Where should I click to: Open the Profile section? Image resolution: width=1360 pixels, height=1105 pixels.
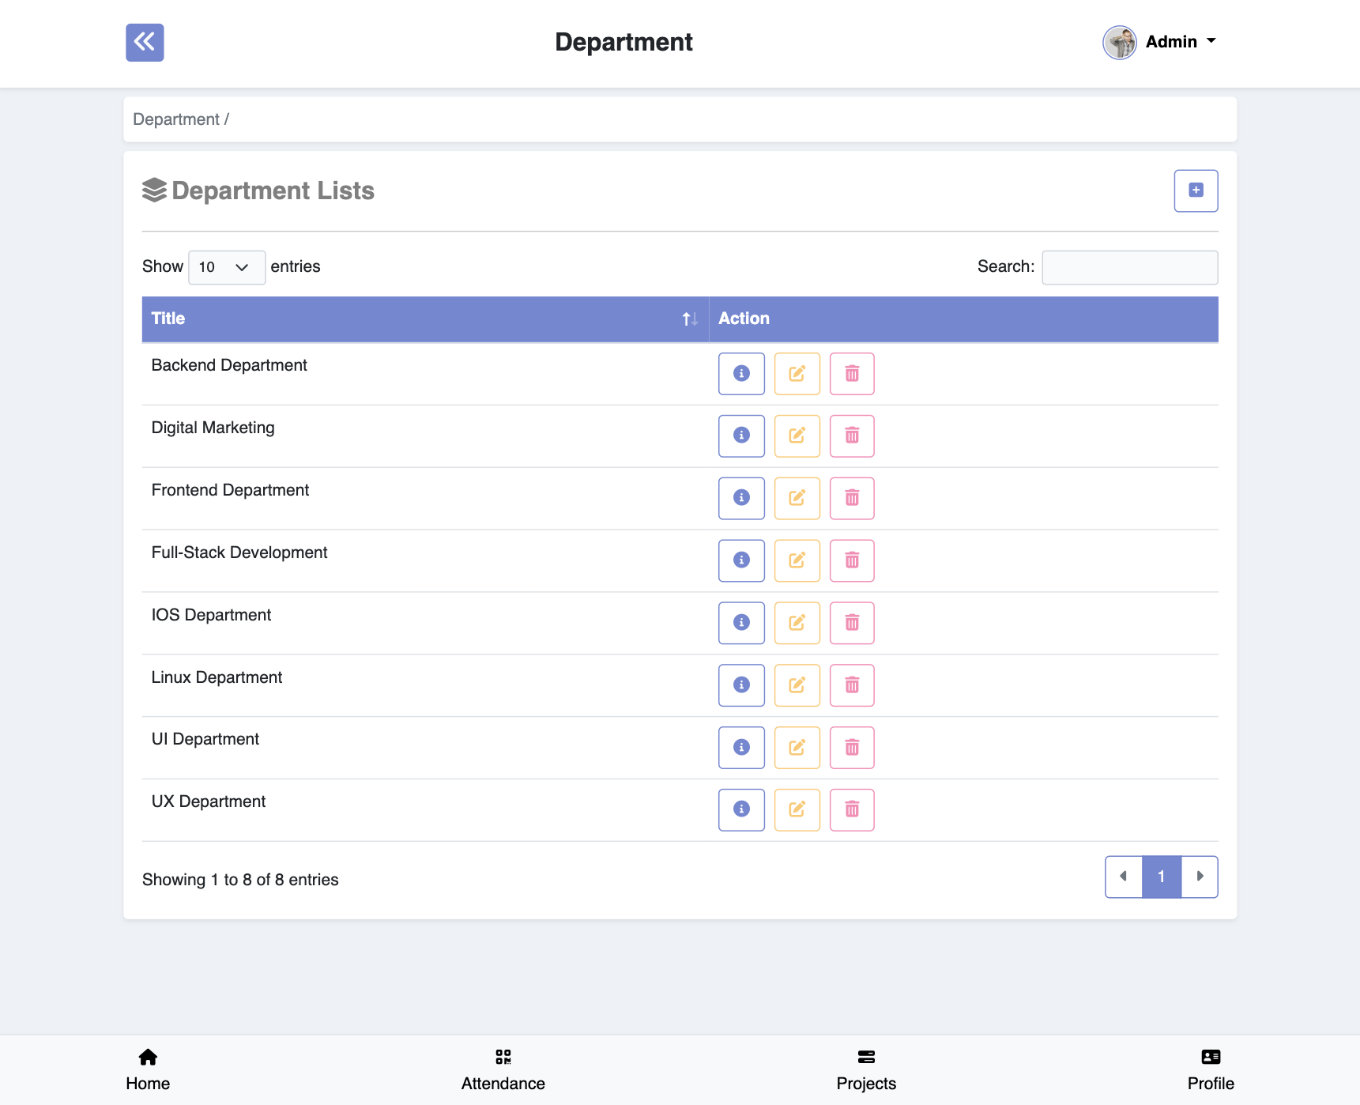[1209, 1069]
